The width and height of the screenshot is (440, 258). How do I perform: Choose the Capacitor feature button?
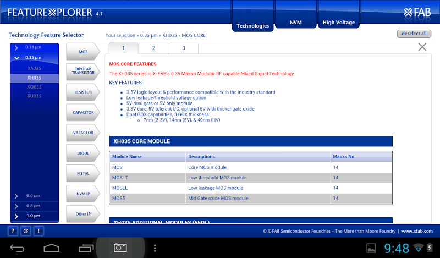point(83,112)
